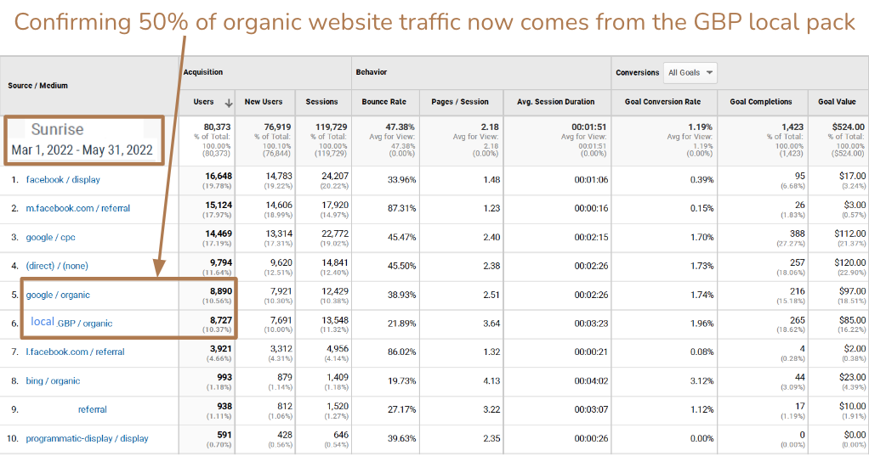Sort by Goal Conversion Rate header
The width and height of the screenshot is (869, 456).
(662, 102)
